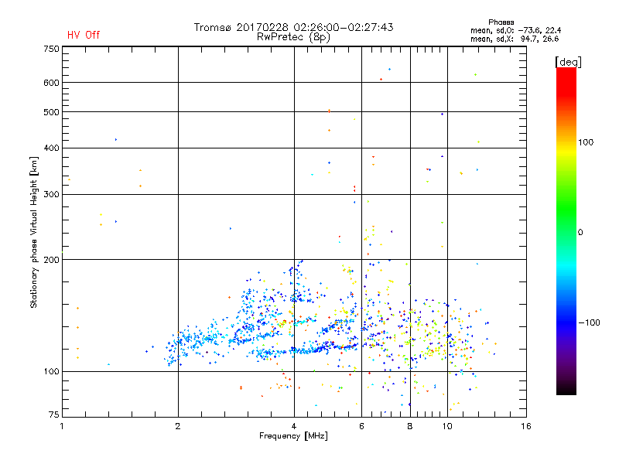619x464 pixels.
Task: Click the y-axis '500' tick label
Action: [x=51, y=112]
